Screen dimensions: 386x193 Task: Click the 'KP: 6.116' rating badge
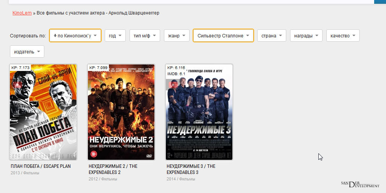click(x=176, y=68)
